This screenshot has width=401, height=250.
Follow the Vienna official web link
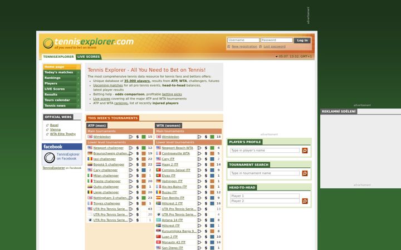click(x=55, y=129)
